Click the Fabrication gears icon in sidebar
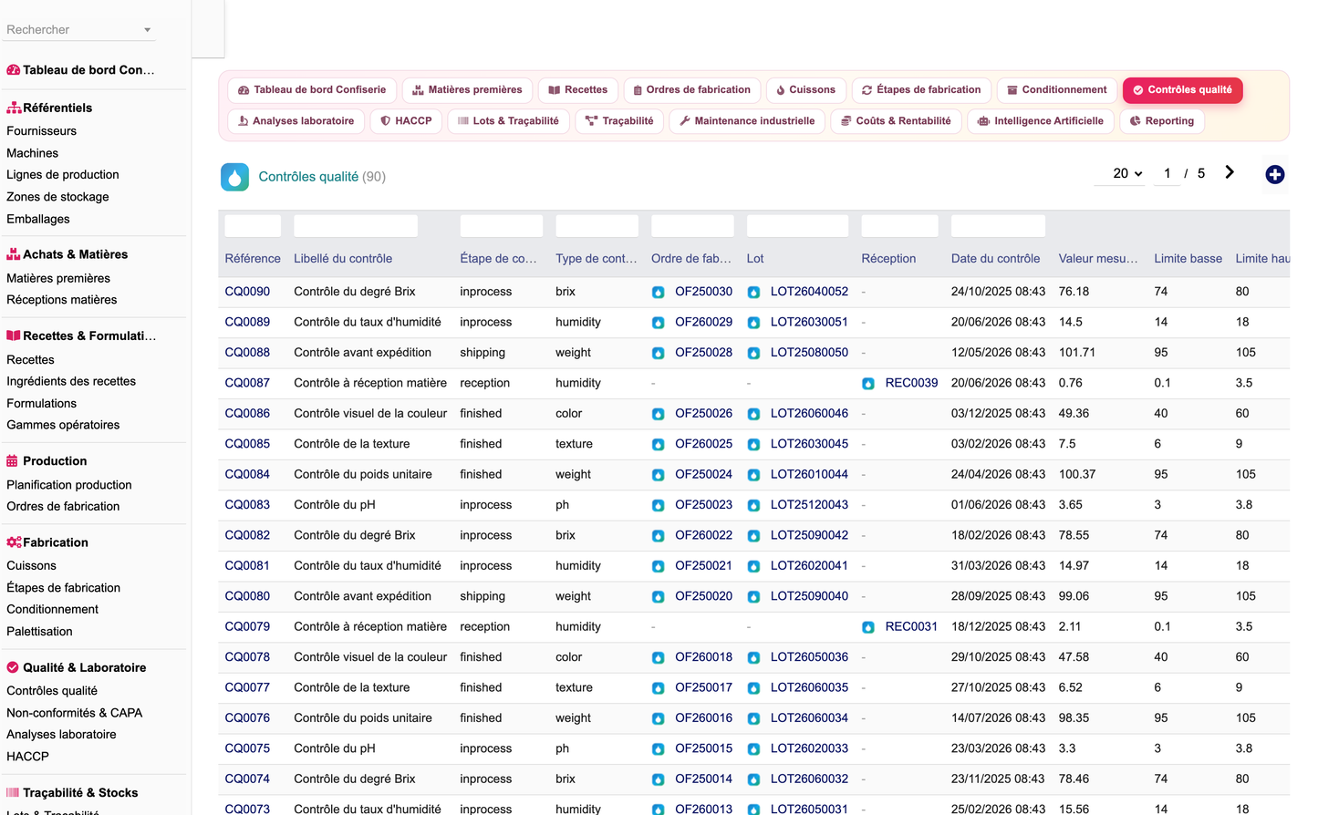 [x=14, y=542]
